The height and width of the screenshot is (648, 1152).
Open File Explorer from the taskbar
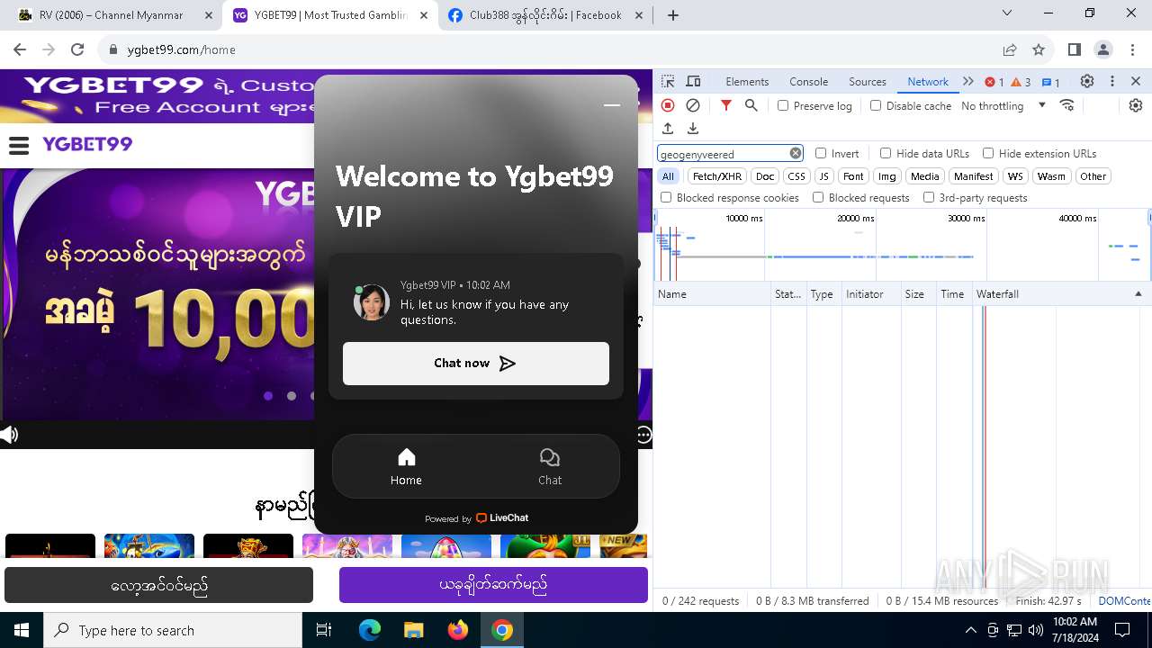pos(413,630)
